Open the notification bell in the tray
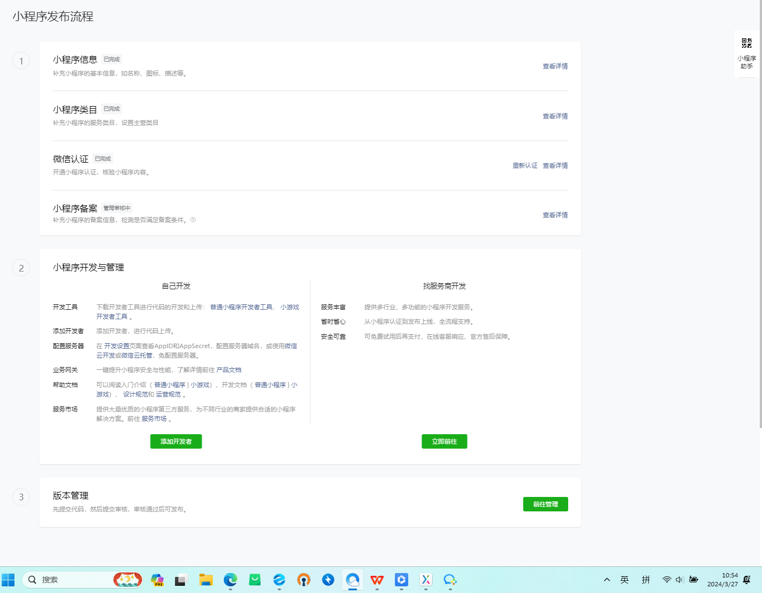Viewport: 762px width, 593px height. 747,580
